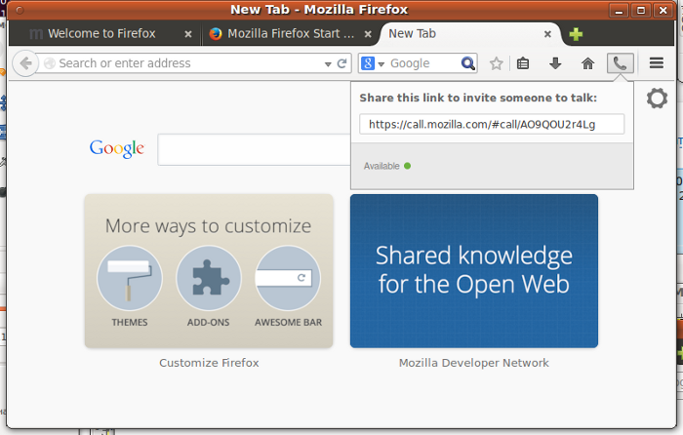Close the Mozilla Firefox Start tab
The height and width of the screenshot is (435, 683).
(368, 34)
